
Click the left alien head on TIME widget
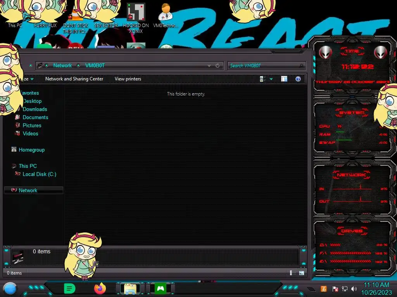click(x=325, y=52)
